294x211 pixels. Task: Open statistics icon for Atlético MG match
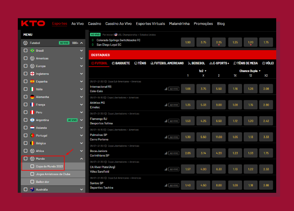point(166,105)
